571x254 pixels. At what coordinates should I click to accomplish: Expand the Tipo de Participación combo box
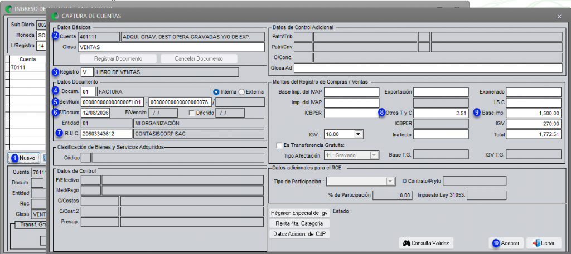click(x=391, y=181)
